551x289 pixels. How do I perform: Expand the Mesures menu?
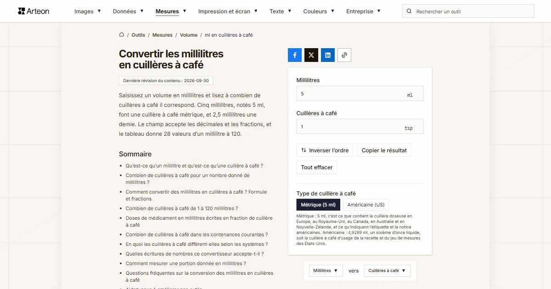[171, 11]
